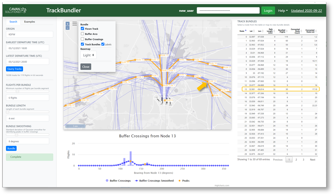This screenshot has width=334, height=195.
Task: Click Buffer Crossings legend marker
Action: coord(107,181)
